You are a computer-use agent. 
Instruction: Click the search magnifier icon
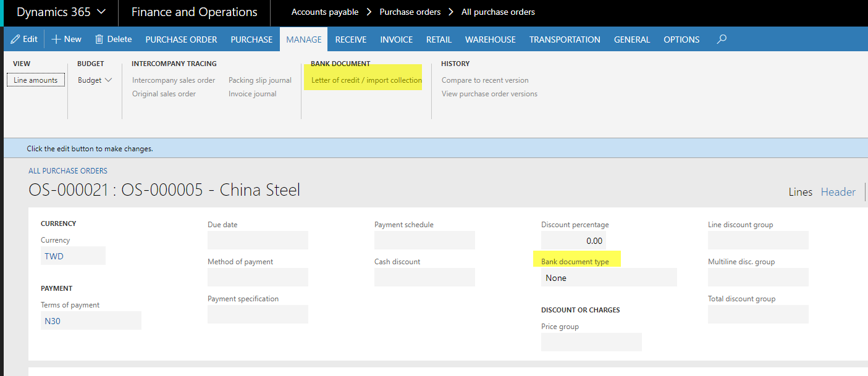(x=722, y=39)
